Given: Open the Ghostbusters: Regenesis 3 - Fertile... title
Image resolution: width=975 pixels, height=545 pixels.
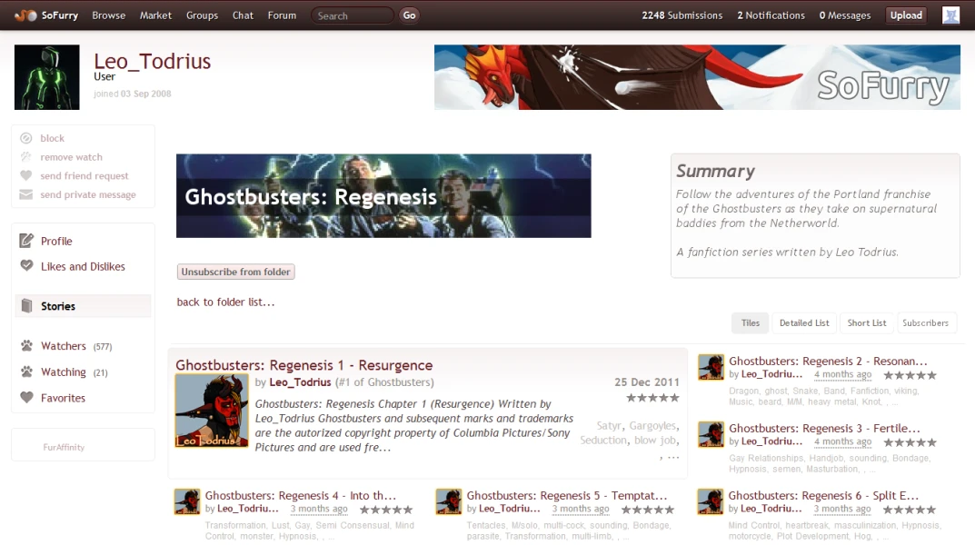Looking at the screenshot, I should tap(824, 428).
